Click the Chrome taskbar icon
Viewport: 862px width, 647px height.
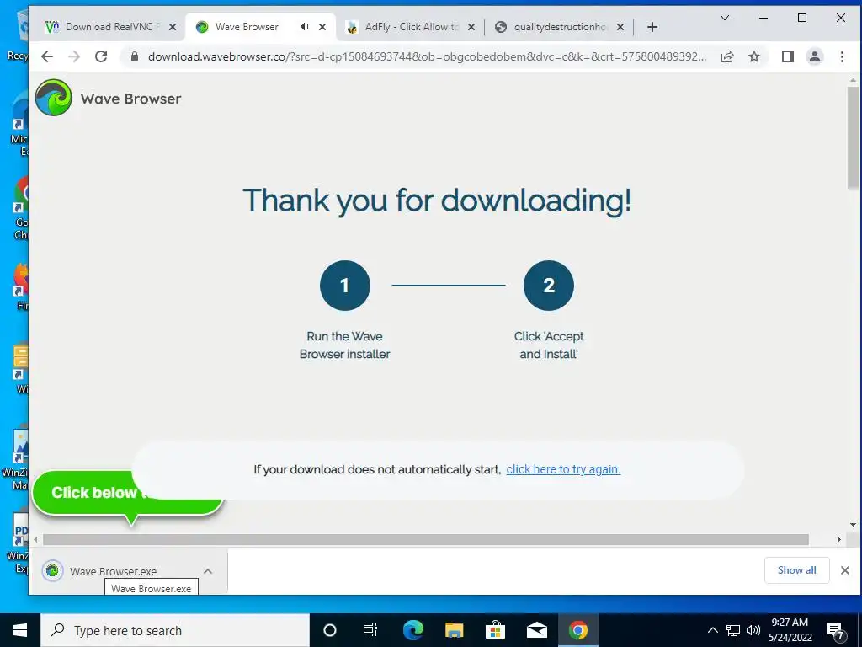point(577,630)
